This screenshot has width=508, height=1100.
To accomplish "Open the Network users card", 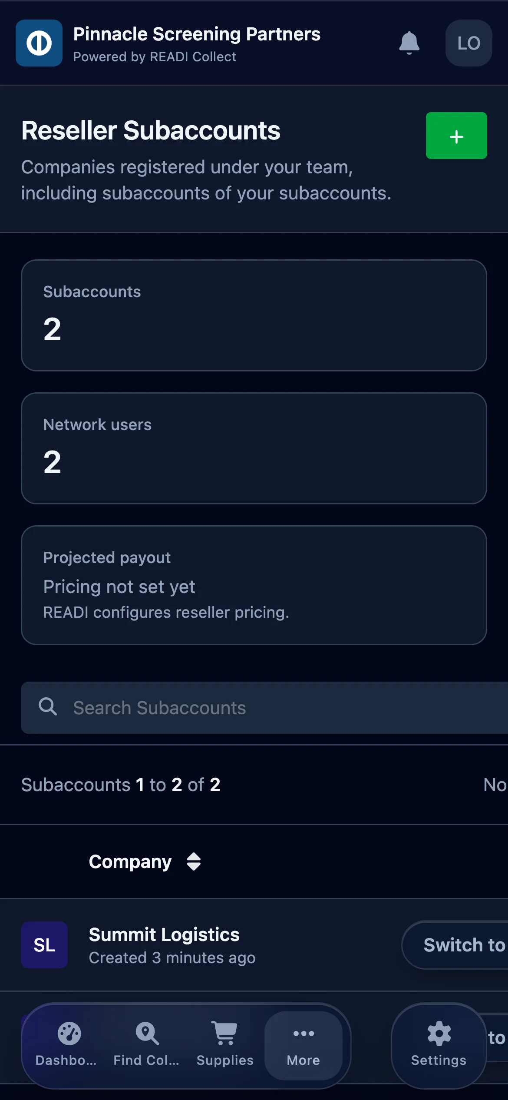I will (254, 448).
